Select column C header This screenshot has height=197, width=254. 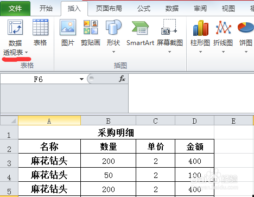coord(155,120)
